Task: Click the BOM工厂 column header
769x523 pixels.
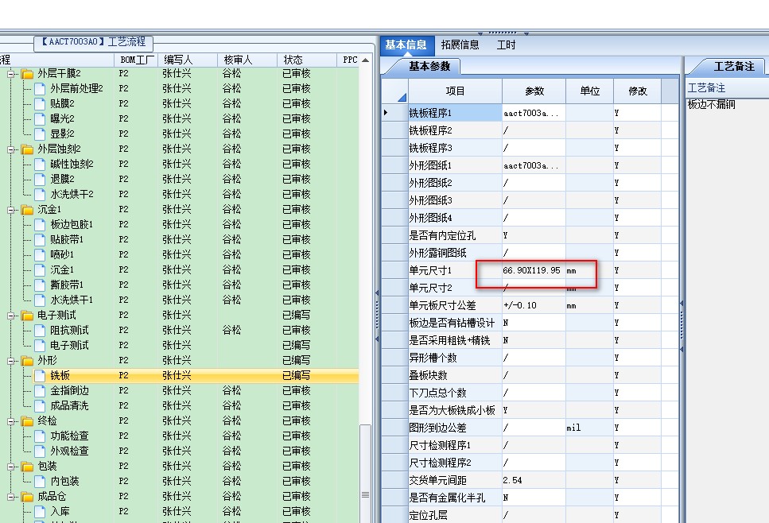Action: (136, 60)
